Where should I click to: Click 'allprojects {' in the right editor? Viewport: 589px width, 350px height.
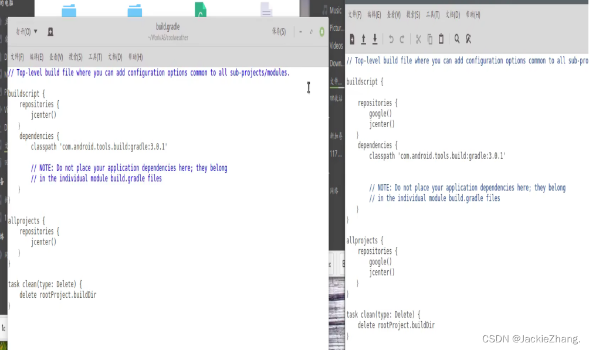pos(365,240)
